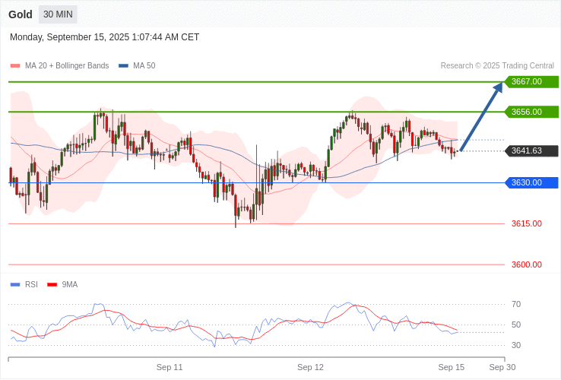Click the red 3615.00 support level label
The width and height of the screenshot is (561, 380).
click(x=526, y=223)
